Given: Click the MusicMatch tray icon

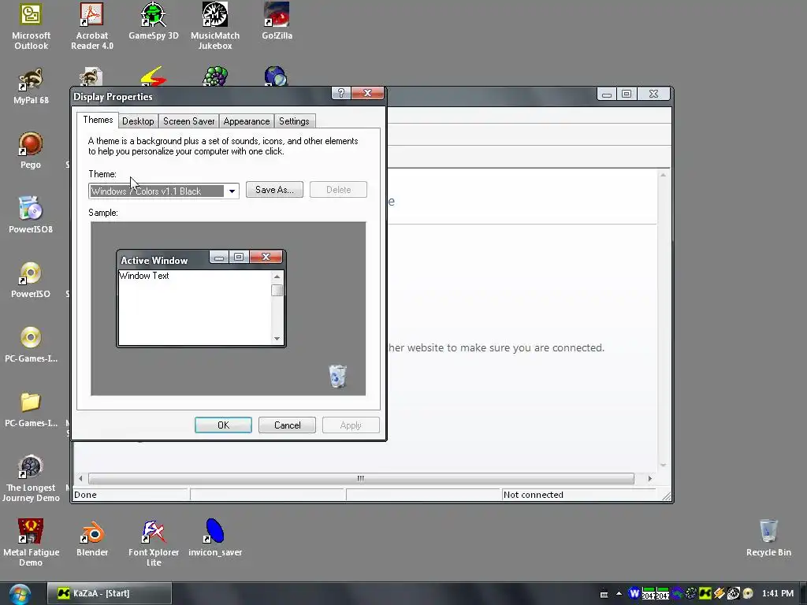Looking at the screenshot, I should tap(734, 593).
